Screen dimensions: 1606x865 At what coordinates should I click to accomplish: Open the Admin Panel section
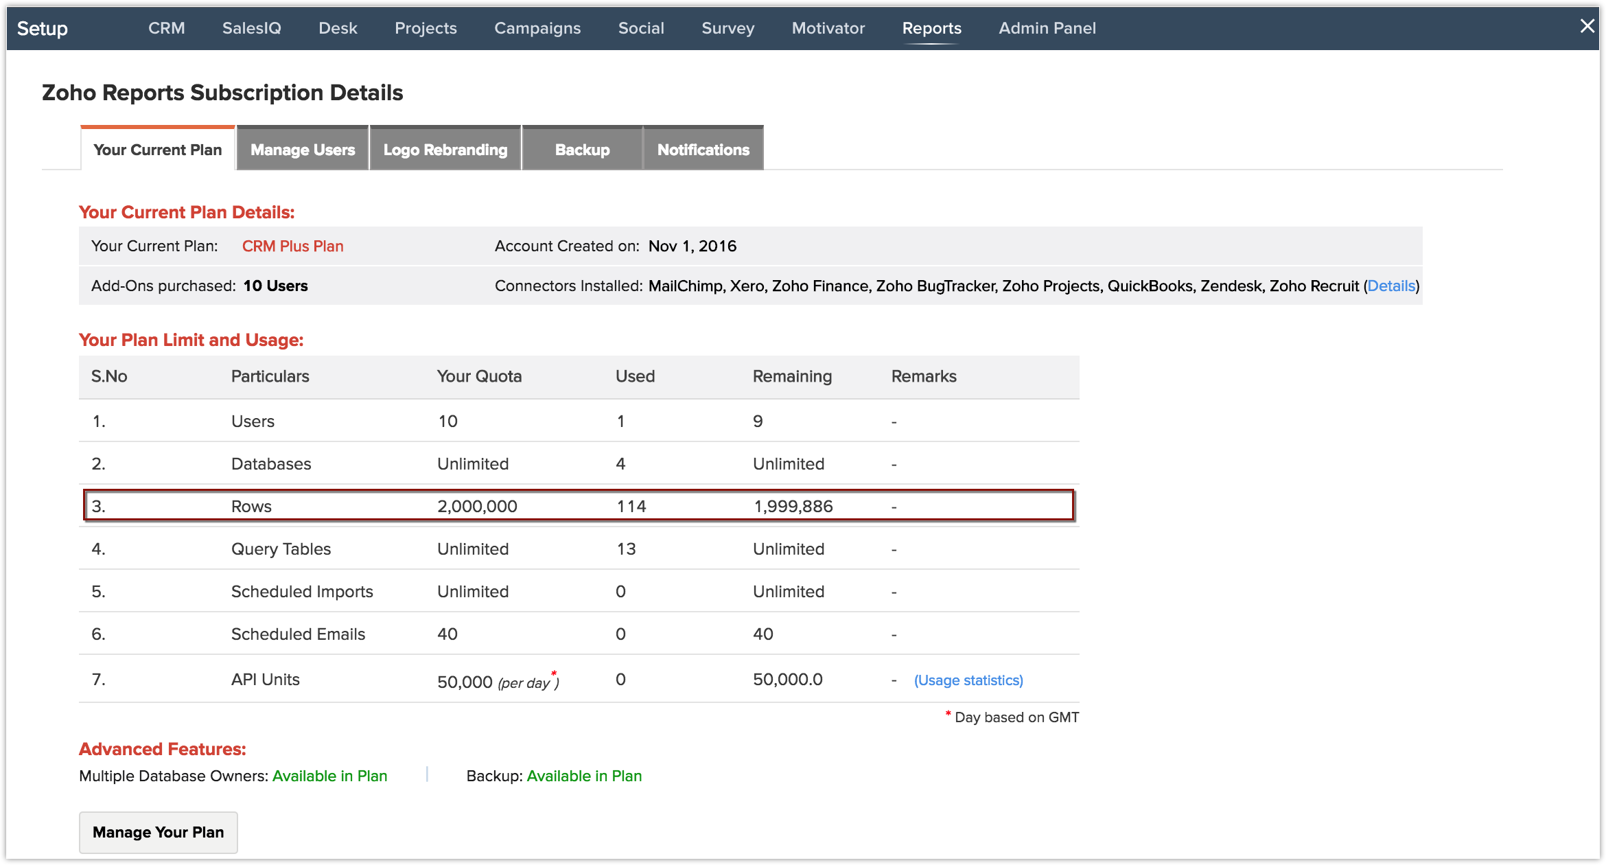tap(1047, 28)
